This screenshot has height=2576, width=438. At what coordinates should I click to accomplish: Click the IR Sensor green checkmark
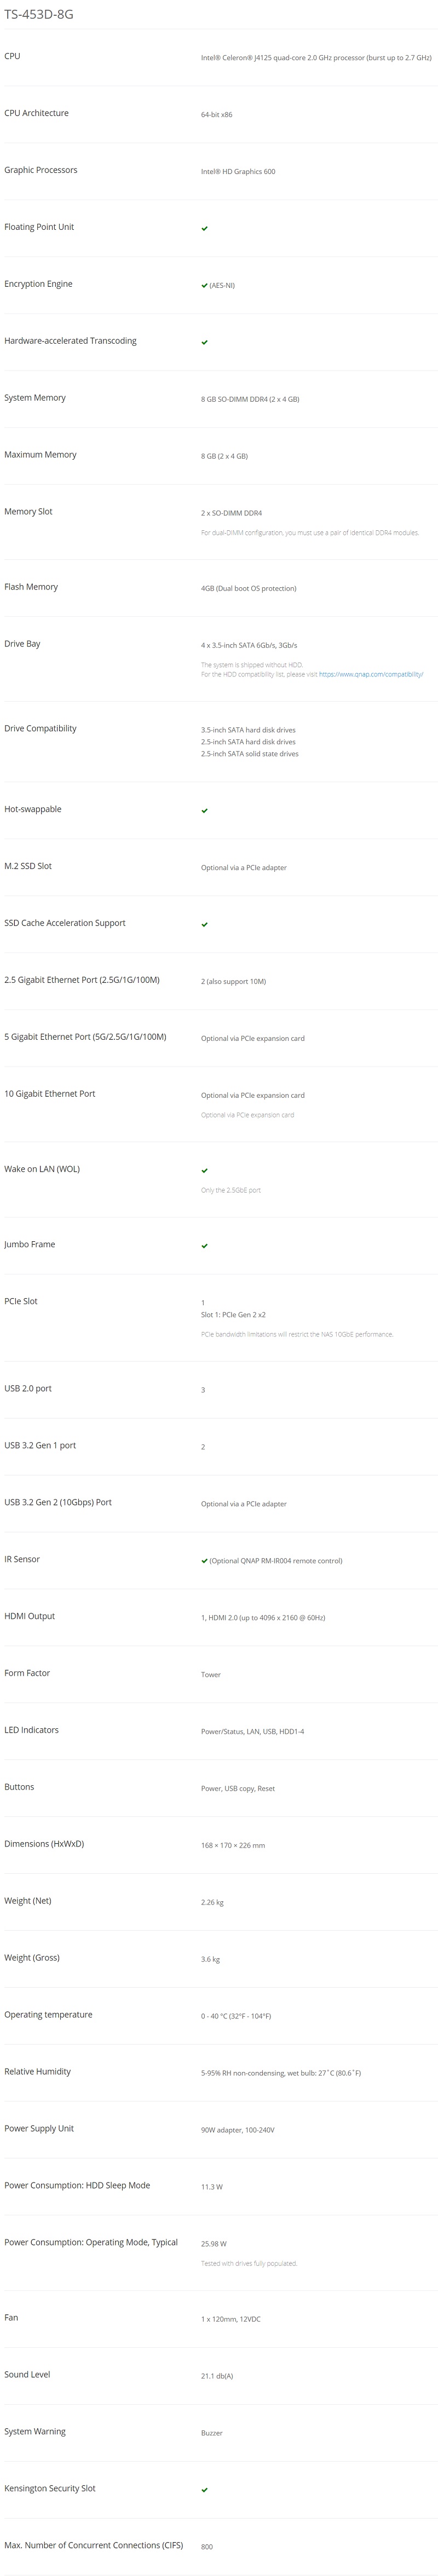[x=204, y=1560]
